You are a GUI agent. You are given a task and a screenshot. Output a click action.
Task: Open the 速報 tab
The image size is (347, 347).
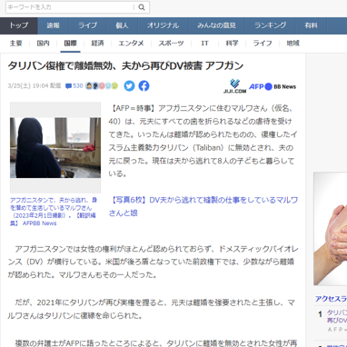[54, 25]
